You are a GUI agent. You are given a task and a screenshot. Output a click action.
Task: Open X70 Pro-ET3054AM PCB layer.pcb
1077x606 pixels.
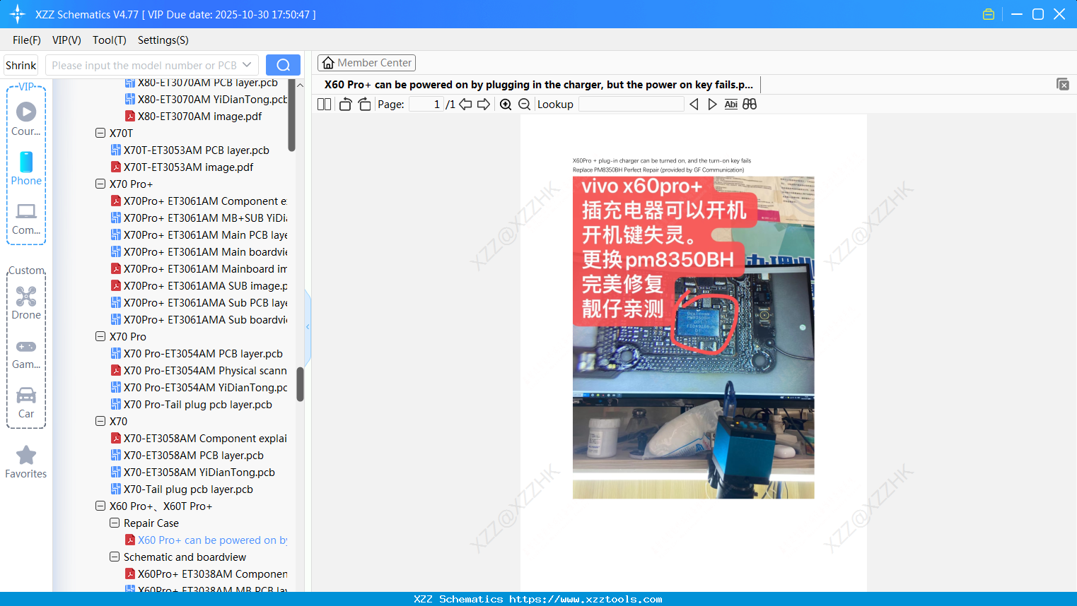197,353
